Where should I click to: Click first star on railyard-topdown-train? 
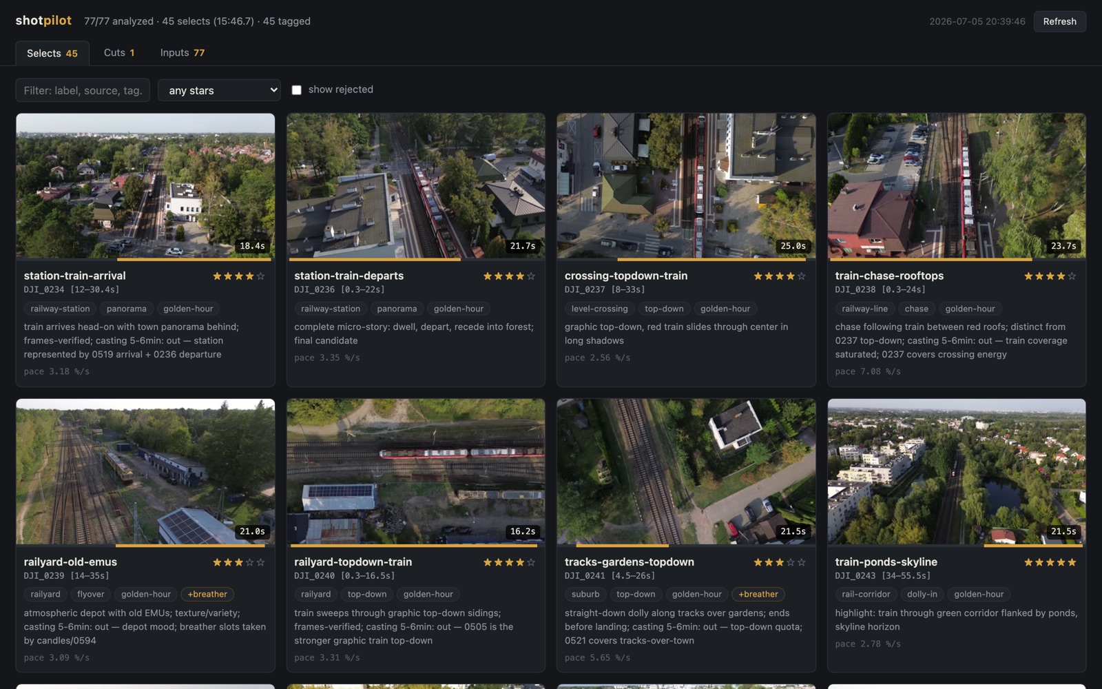pos(488,562)
